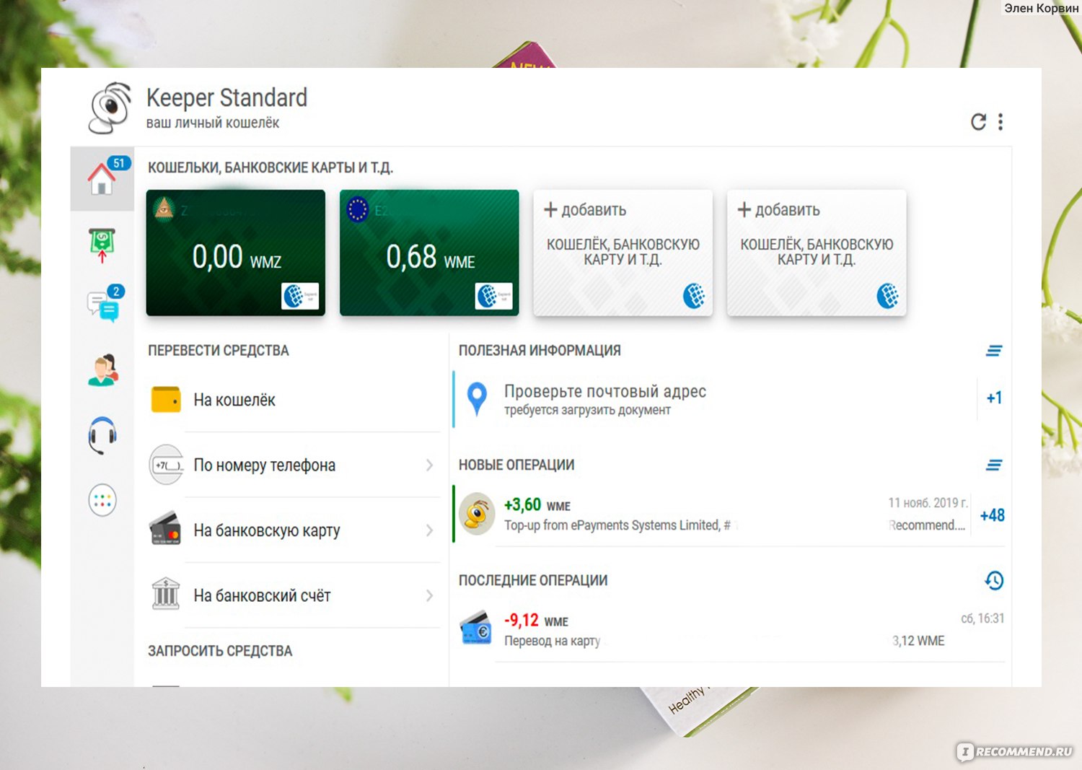Click the bank building icon
This screenshot has height=770, width=1082.
[x=166, y=595]
